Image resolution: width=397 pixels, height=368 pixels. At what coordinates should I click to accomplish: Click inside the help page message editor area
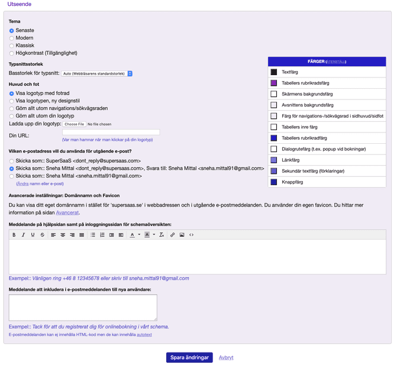198,257
